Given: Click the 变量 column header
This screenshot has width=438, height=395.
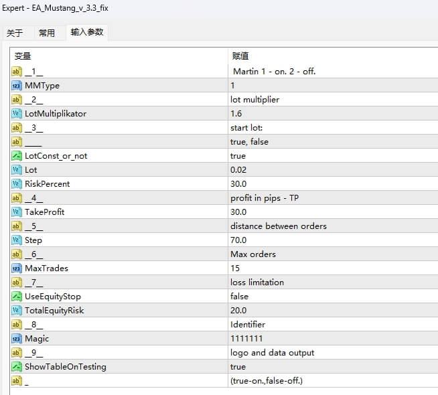Looking at the screenshot, I should [23, 56].
